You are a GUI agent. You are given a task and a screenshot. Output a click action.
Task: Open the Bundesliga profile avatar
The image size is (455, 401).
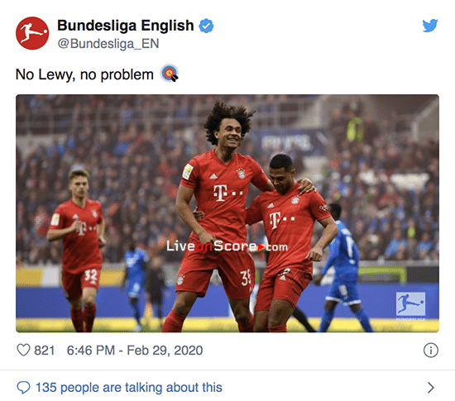pyautogui.click(x=32, y=33)
